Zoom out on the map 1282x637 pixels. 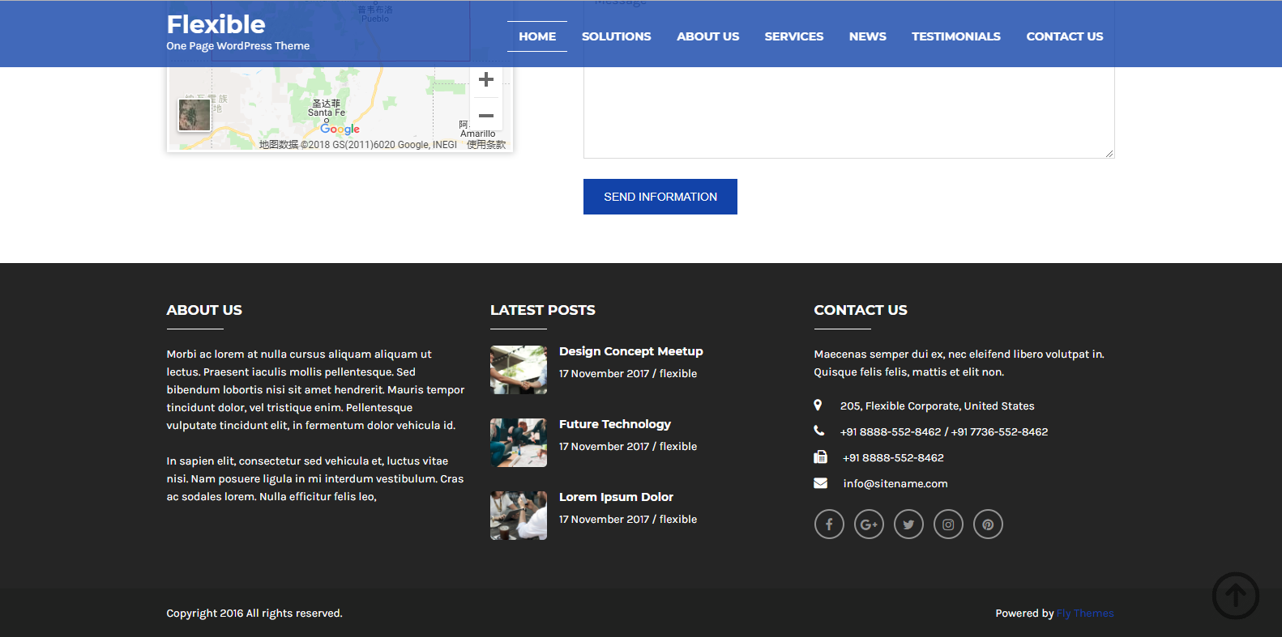click(x=486, y=115)
